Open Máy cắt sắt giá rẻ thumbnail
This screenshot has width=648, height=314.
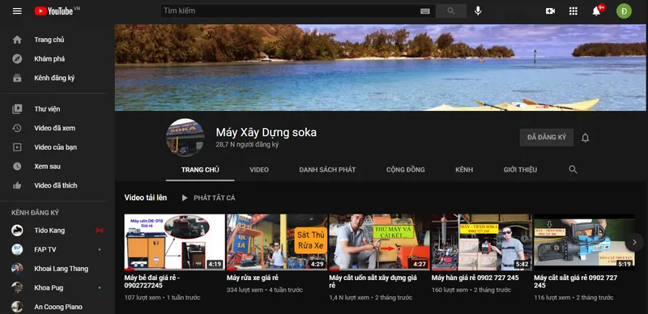(x=584, y=242)
